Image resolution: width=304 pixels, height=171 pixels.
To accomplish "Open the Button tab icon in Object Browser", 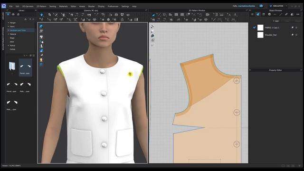I will 269,14.
